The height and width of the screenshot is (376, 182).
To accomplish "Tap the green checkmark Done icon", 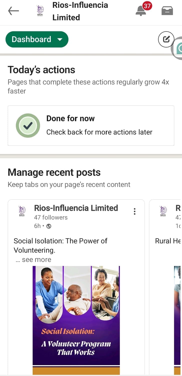I will tap(28, 126).
